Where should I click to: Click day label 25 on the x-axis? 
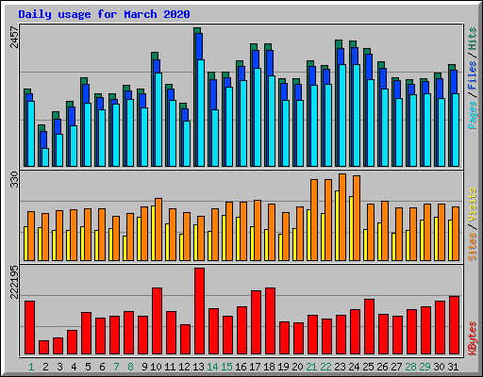pyautogui.click(x=368, y=367)
